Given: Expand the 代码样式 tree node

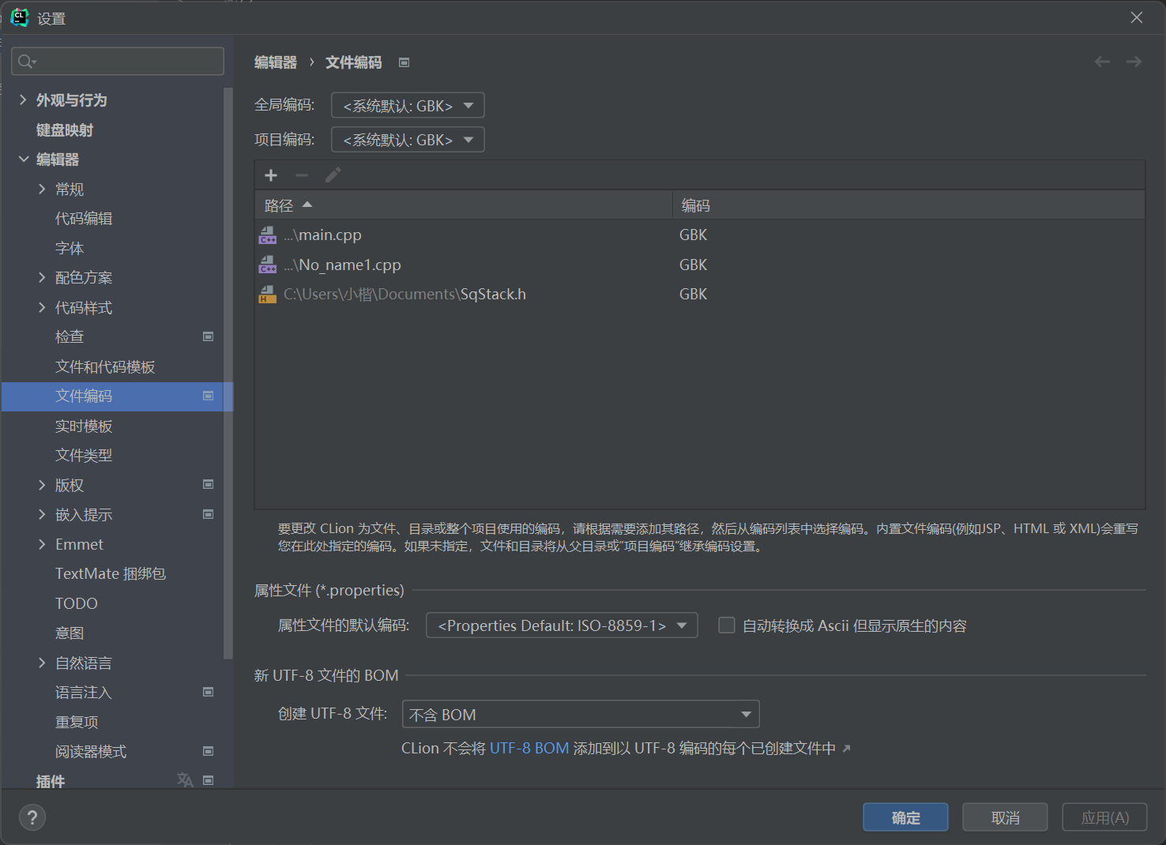Looking at the screenshot, I should pos(42,307).
